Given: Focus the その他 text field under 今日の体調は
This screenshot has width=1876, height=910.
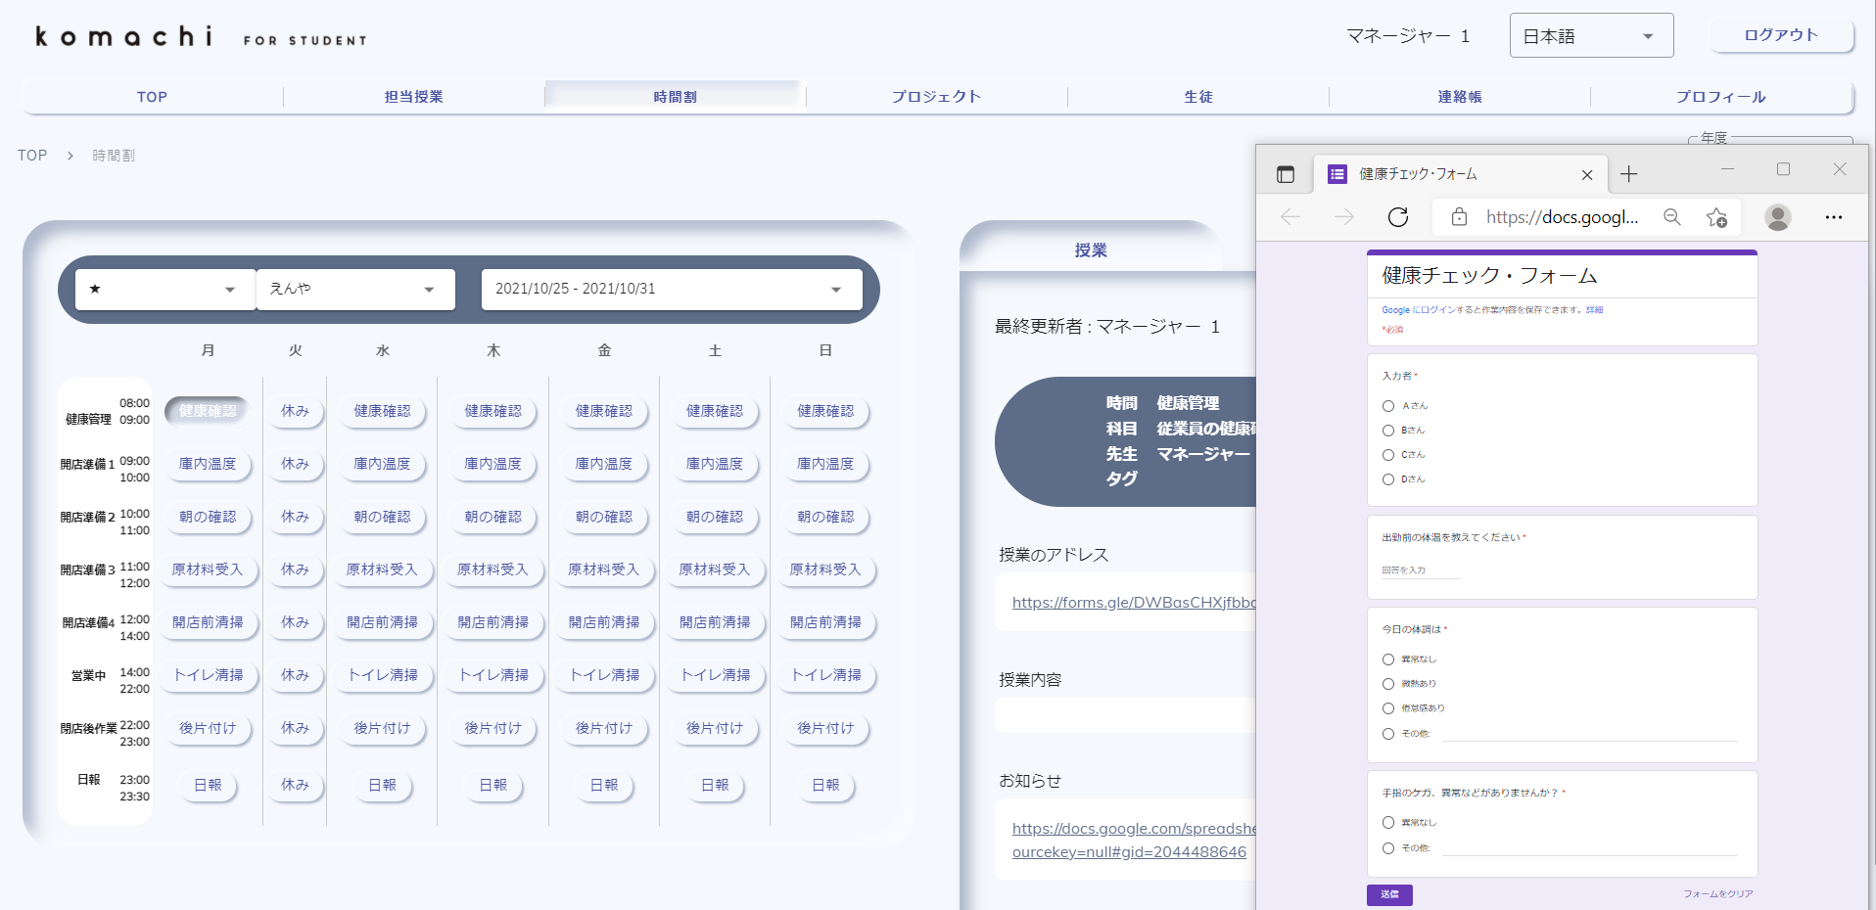Looking at the screenshot, I should [1589, 734].
